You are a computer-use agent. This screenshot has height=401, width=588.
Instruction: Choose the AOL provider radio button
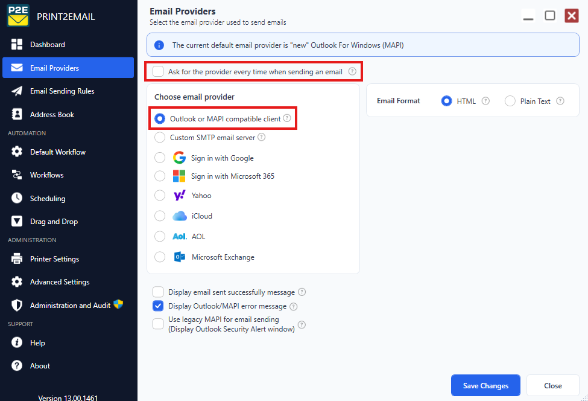tap(160, 236)
